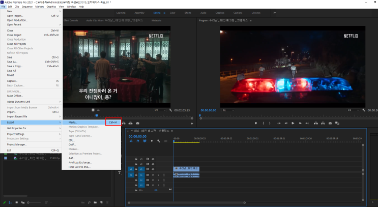Open the Effect Controls tab
The width and height of the screenshot is (378, 207).
pyautogui.click(x=71, y=20)
